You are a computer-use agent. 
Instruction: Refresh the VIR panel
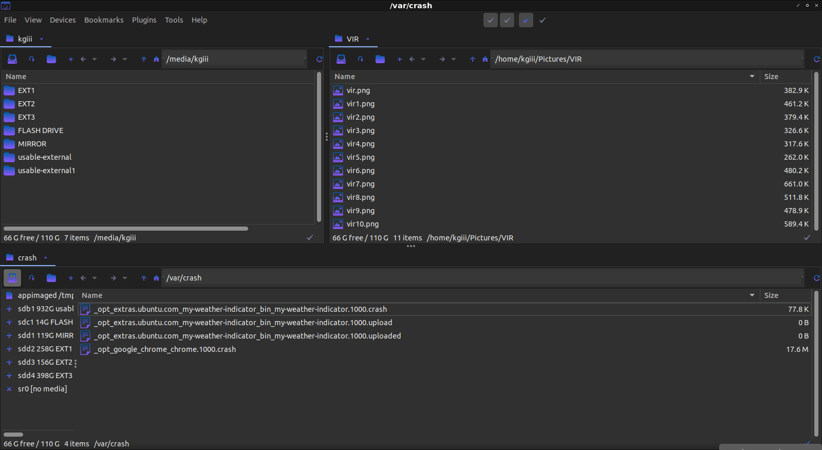click(817, 59)
